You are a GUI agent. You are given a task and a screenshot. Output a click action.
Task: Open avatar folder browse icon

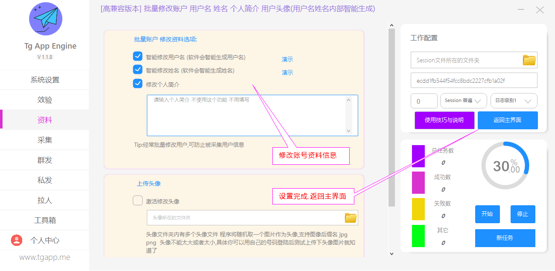click(351, 218)
